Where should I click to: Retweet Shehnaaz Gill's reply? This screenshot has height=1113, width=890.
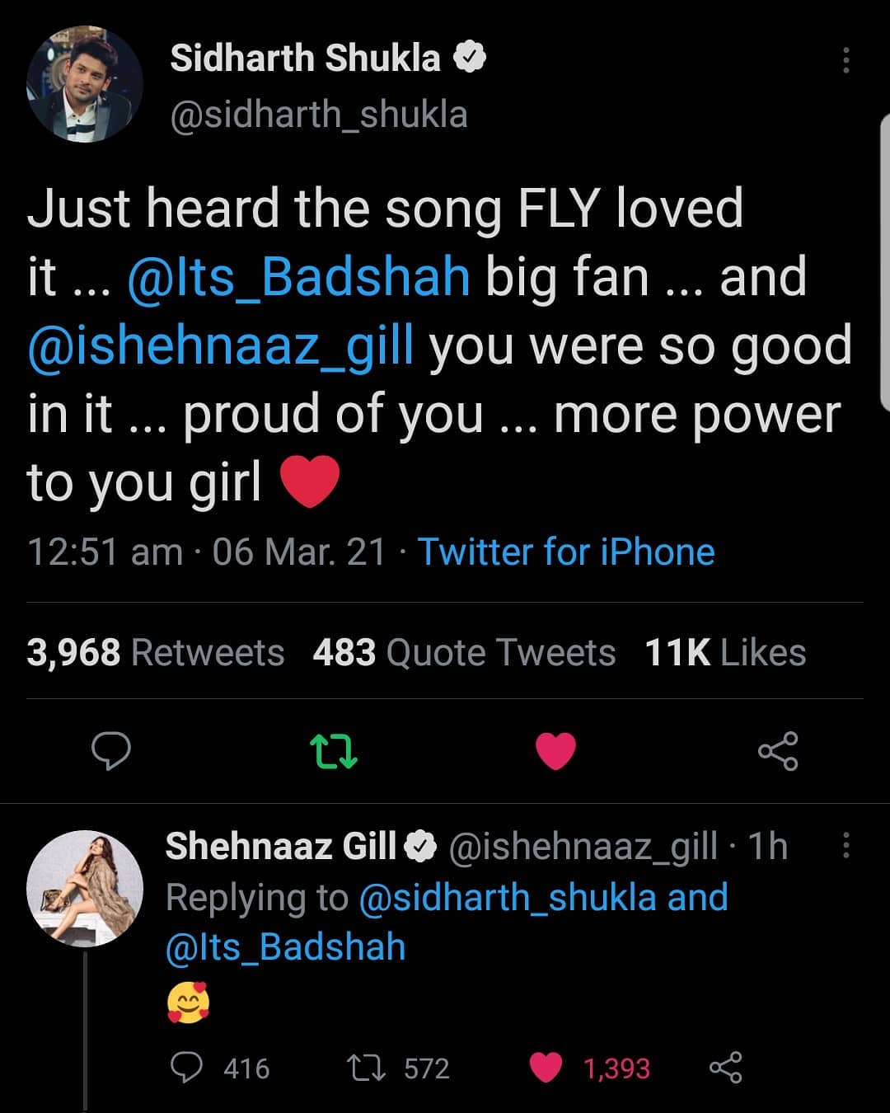coord(364,1068)
